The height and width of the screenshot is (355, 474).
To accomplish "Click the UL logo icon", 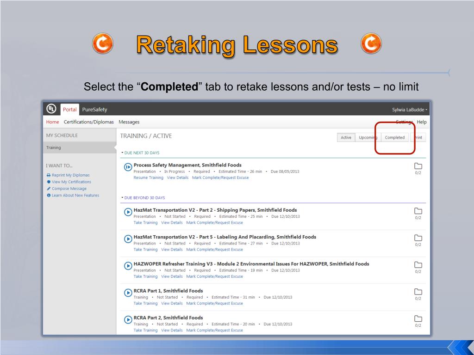I will click(51, 109).
